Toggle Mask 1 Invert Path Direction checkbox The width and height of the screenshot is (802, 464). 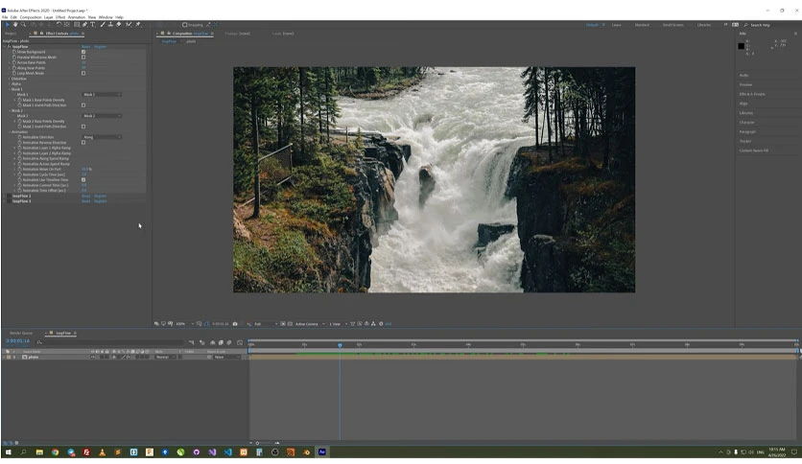click(x=83, y=105)
